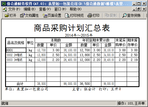Restore the inner document window
Screen dimensions: 148x107
pyautogui.click(x=139, y=9)
